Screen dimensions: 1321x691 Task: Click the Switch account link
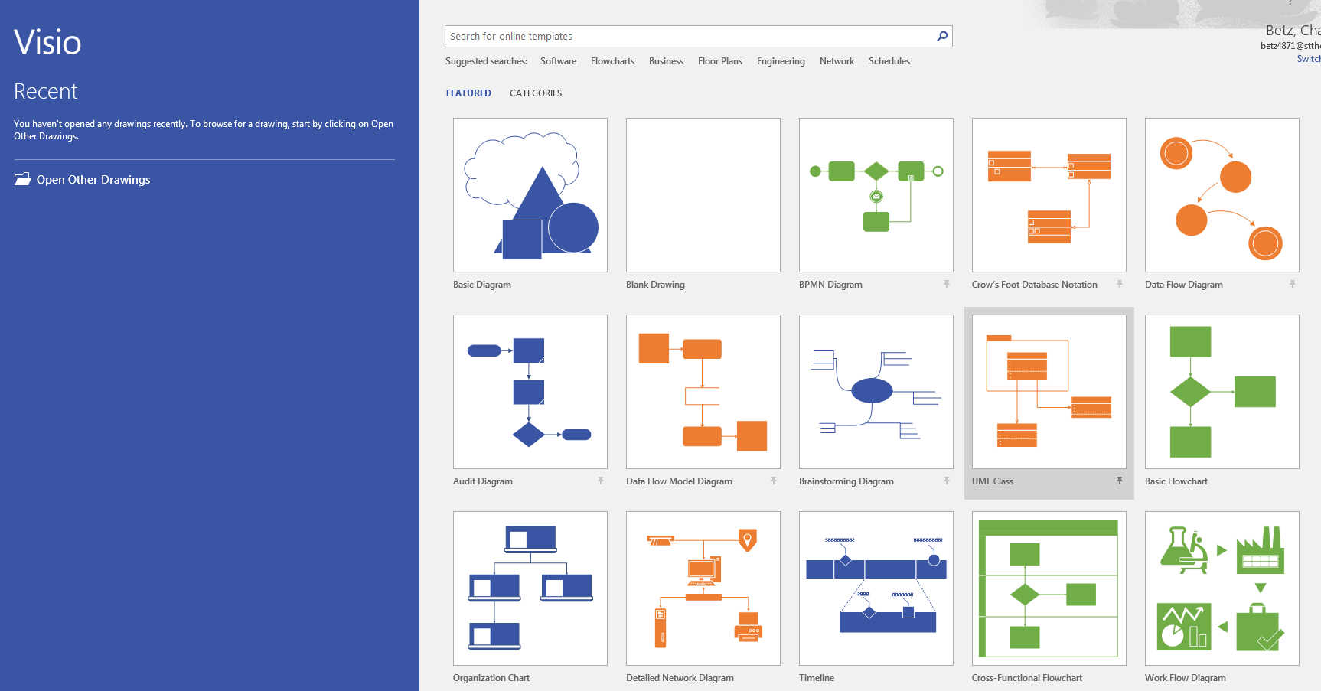1309,59
